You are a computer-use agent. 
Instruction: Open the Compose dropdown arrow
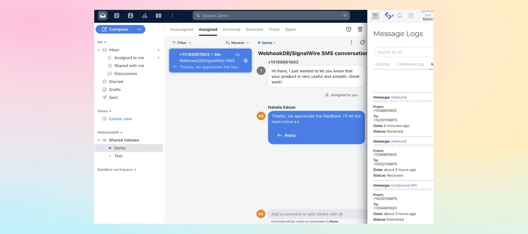pos(139,29)
